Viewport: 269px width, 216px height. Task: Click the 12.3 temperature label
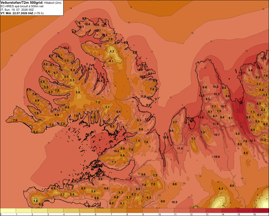(x=66, y=48)
